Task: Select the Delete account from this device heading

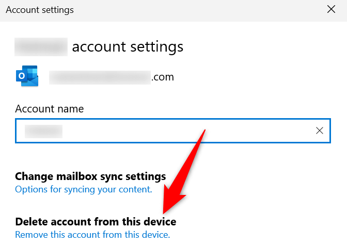Action: (x=96, y=222)
